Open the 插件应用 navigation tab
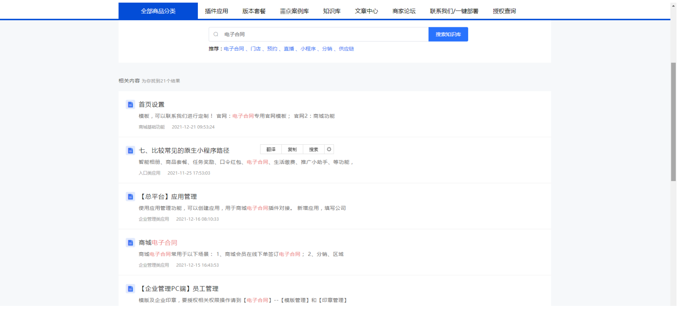Viewport: 678px width, 316px height. coord(216,11)
